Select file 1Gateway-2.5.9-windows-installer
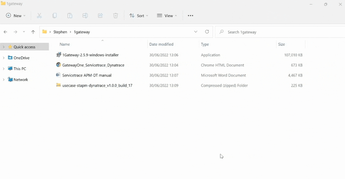Screen dimensions: 345x179 (90, 55)
